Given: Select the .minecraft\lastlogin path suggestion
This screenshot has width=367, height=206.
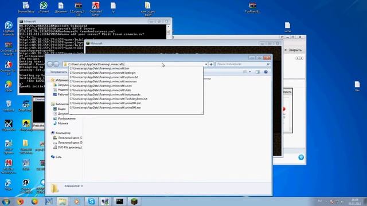Looking at the screenshot, I should 136,73.
